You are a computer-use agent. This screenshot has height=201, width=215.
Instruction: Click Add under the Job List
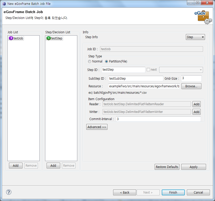point(16,166)
